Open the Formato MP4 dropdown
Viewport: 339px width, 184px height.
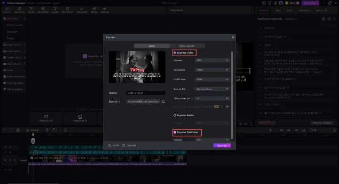[212, 60]
